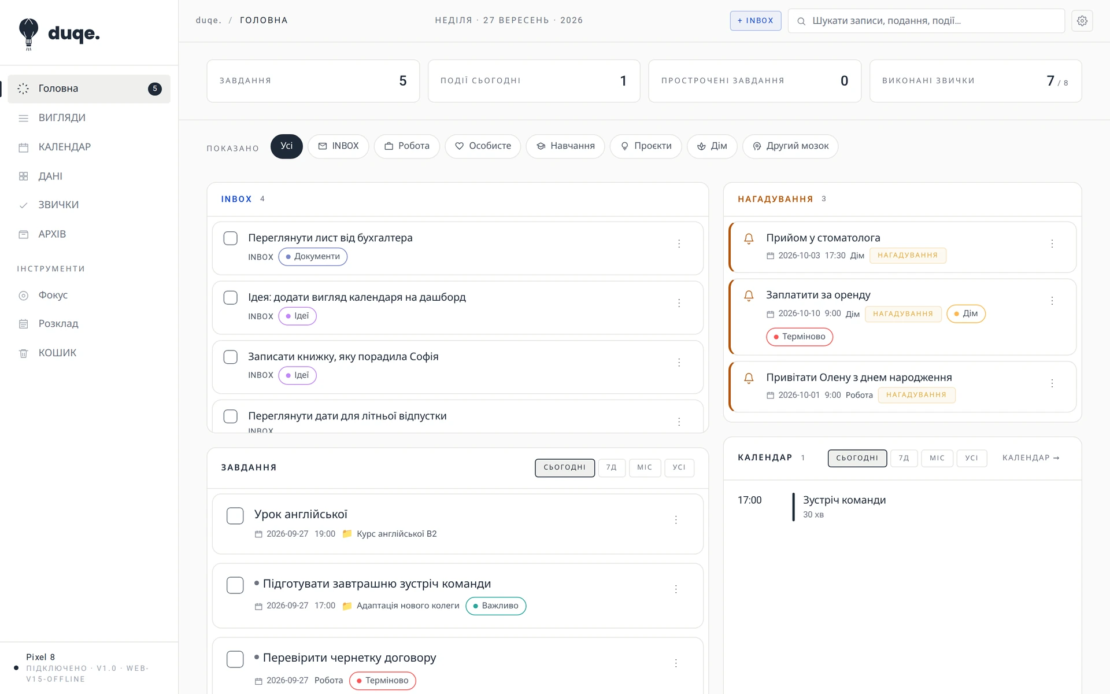Open more menu for Привітати Олену reminder
This screenshot has height=694, width=1110.
click(1052, 383)
